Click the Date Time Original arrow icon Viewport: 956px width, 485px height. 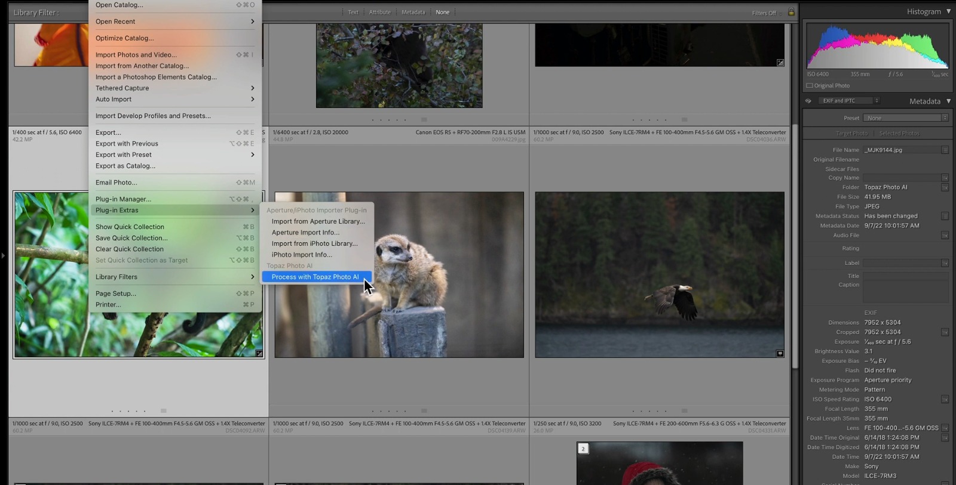coord(945,437)
